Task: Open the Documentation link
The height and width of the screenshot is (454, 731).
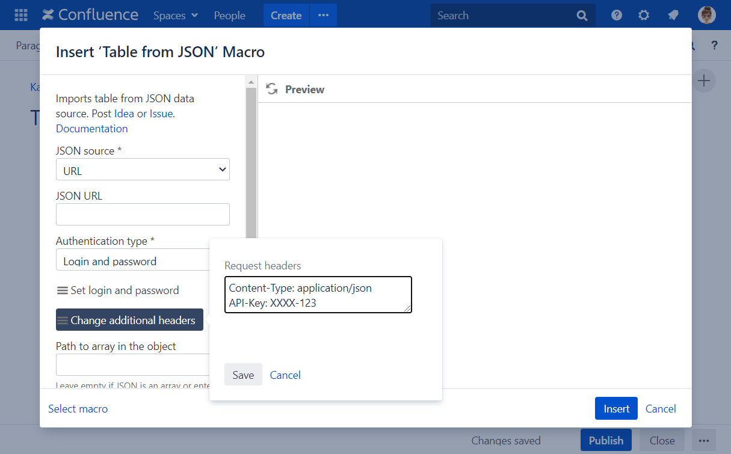Action: point(91,129)
